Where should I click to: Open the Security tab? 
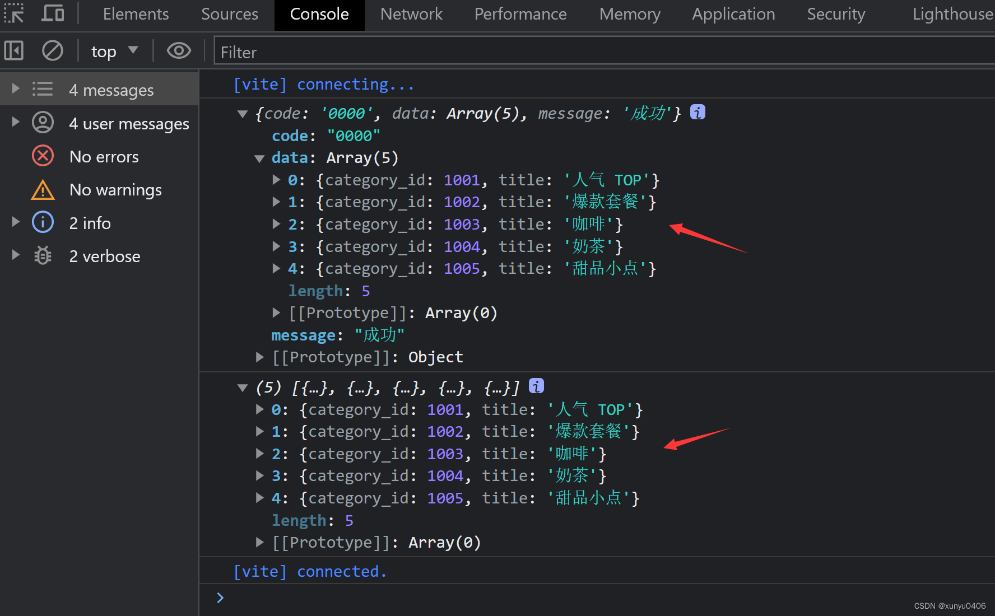[836, 14]
